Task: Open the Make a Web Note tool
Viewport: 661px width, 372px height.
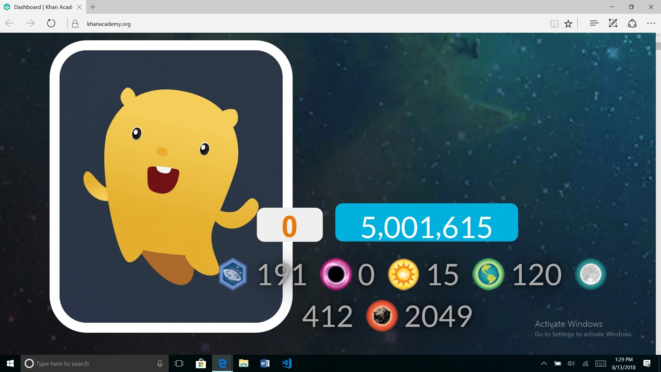Action: 613,23
